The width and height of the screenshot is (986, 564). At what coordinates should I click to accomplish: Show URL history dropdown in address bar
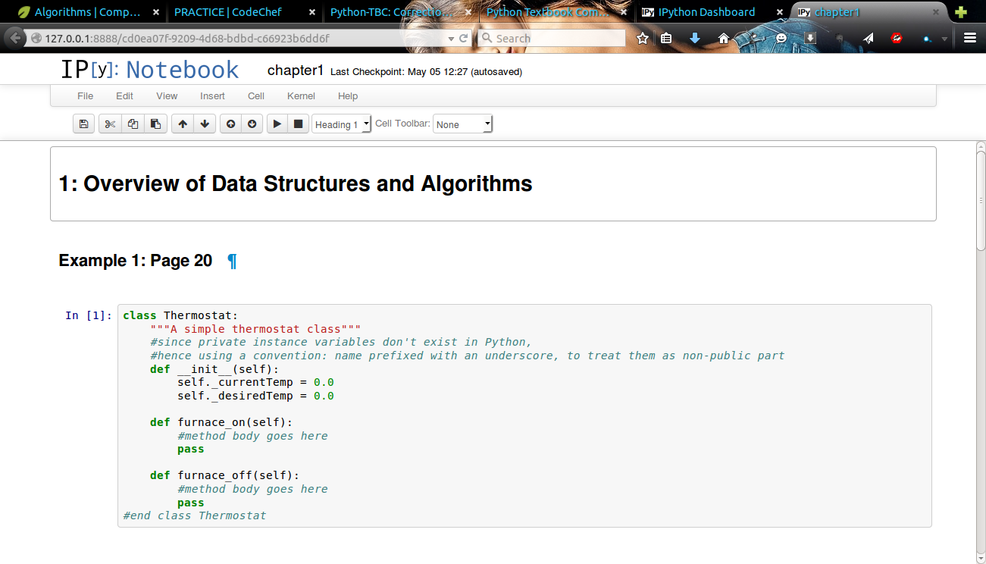click(452, 38)
